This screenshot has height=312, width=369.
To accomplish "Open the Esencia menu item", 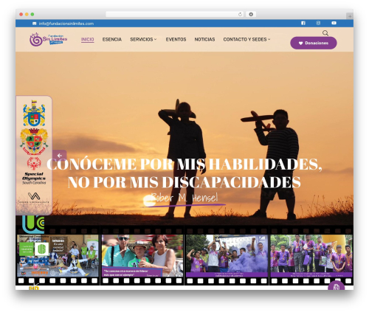I will [112, 39].
